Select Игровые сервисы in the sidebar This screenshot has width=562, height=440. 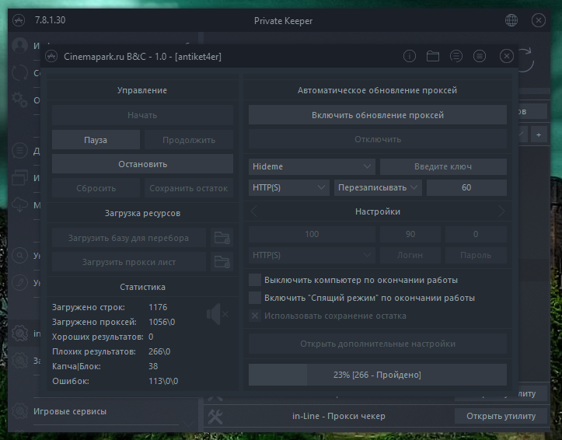[x=70, y=411]
